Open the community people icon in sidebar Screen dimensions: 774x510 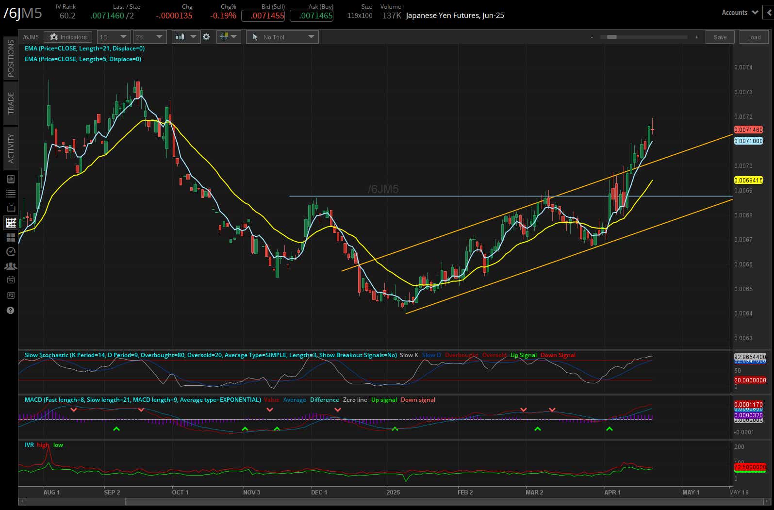[x=10, y=266]
